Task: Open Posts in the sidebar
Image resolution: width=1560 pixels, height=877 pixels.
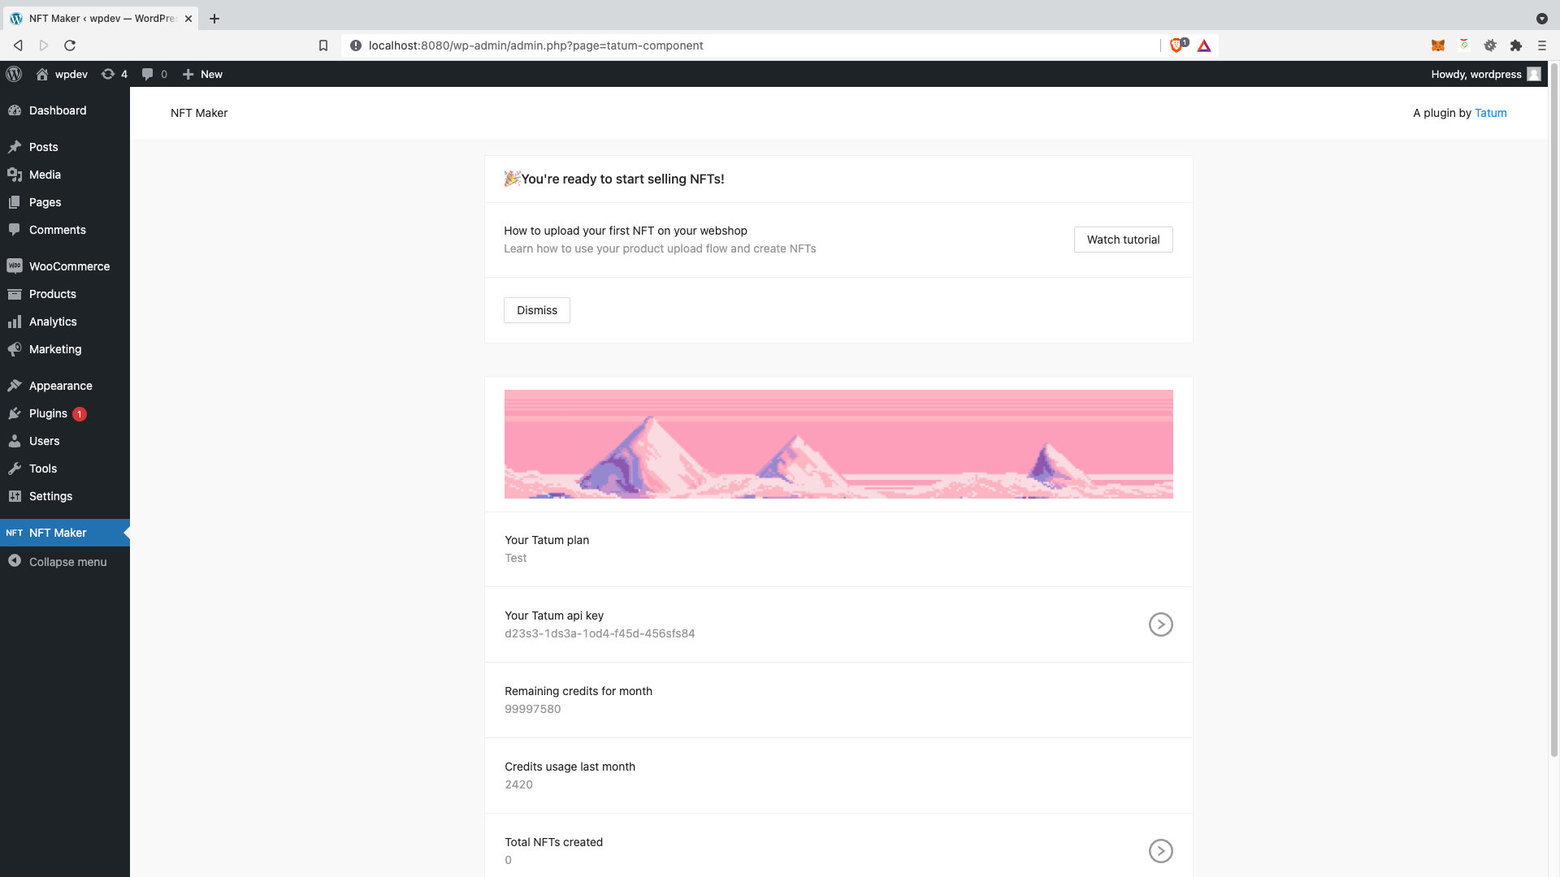Action: pyautogui.click(x=65, y=147)
